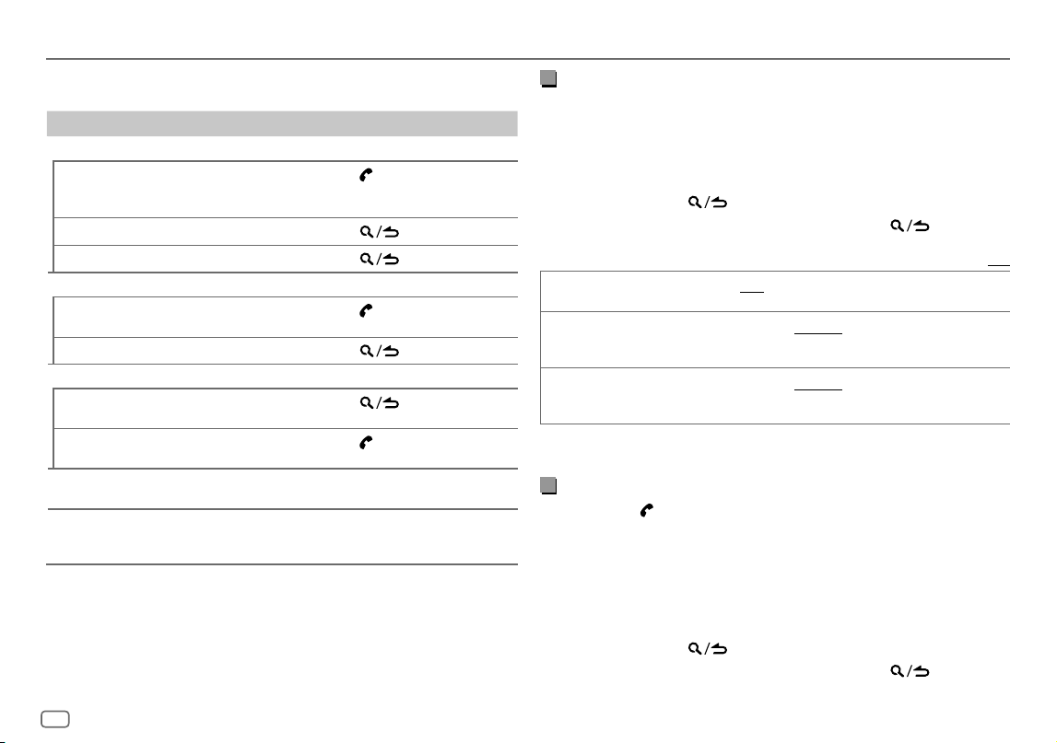Click the phone icon in the first table's top row
Screen dimensions: 1057x743
(366, 175)
